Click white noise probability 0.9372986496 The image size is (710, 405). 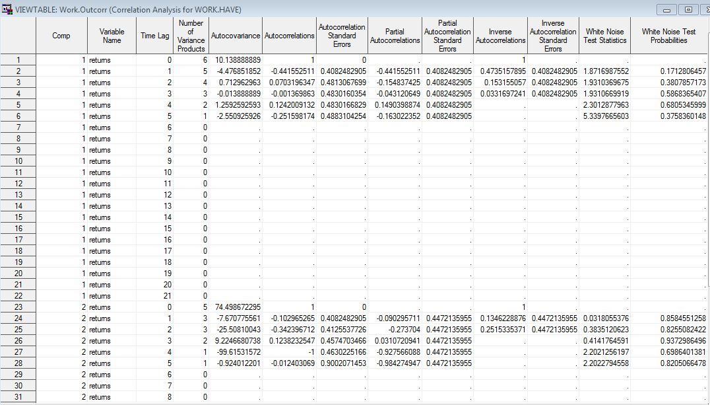coord(669,341)
